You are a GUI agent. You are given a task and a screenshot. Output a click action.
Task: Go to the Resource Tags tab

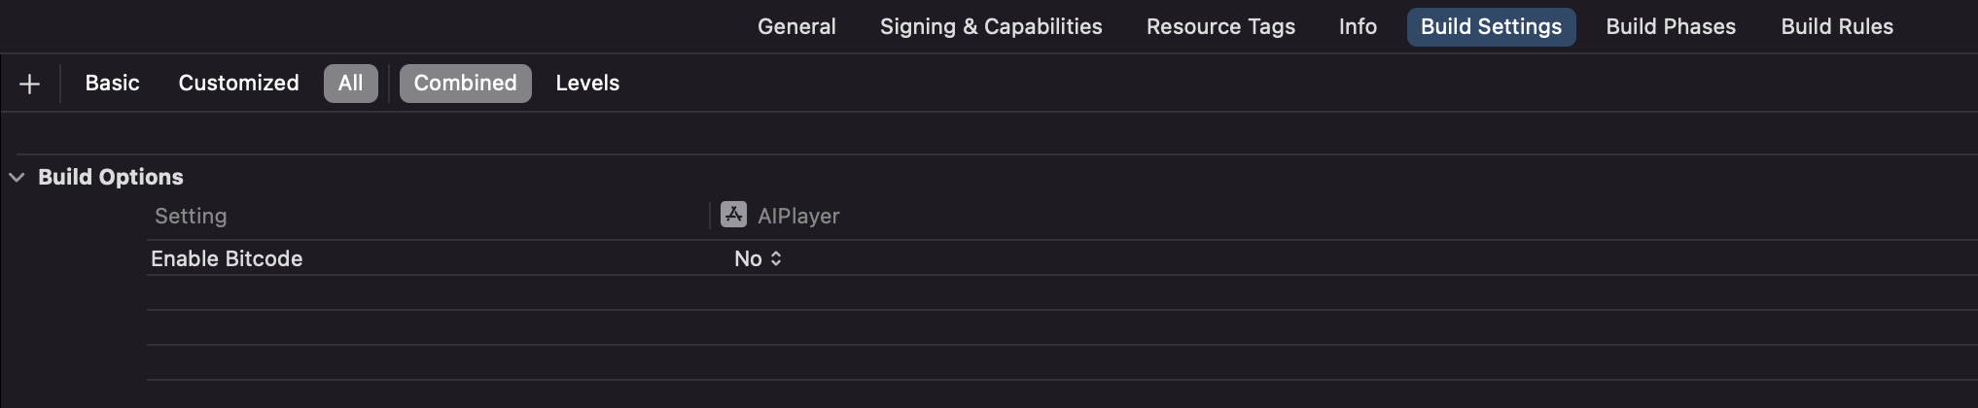point(1220,26)
